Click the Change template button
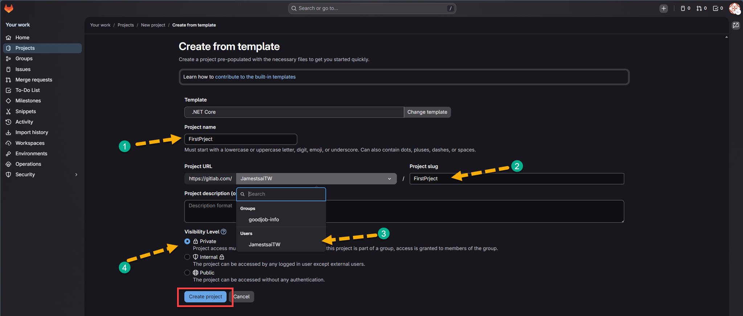 (427, 112)
